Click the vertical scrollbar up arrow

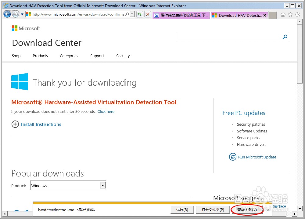300,22
